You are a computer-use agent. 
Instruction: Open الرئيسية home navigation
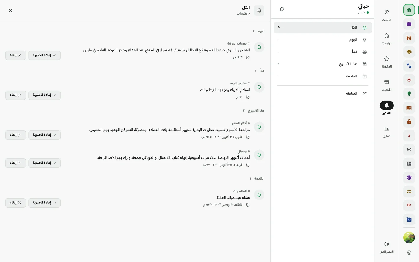[386, 39]
